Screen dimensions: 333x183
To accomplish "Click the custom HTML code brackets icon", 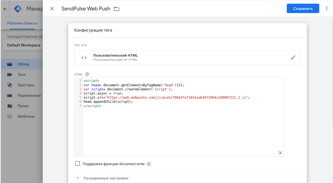I will (x=84, y=58).
